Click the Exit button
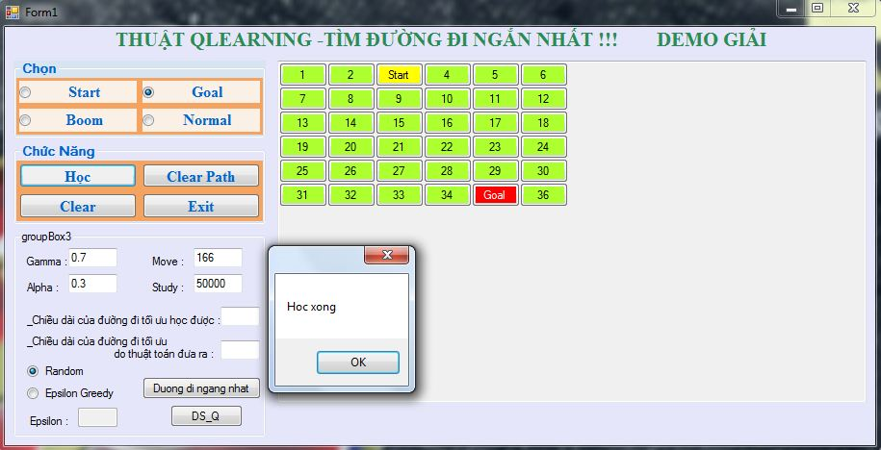This screenshot has width=881, height=450. (x=201, y=206)
